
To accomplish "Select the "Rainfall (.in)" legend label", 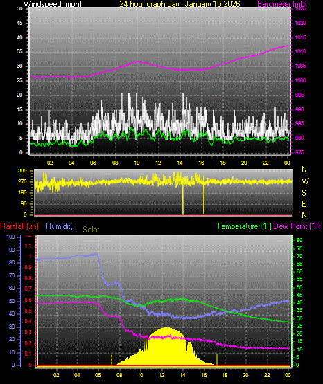I will tap(19, 226).
